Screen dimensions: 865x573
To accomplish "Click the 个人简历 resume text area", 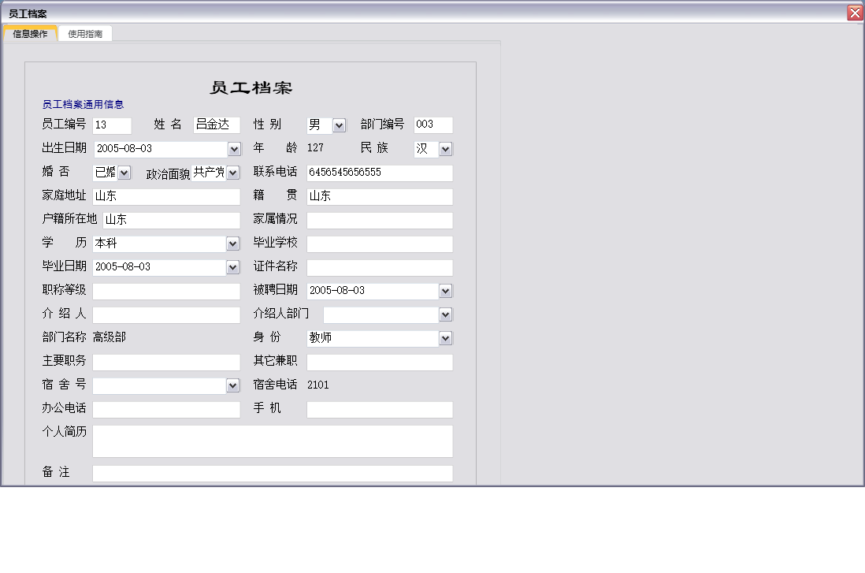I will click(272, 441).
